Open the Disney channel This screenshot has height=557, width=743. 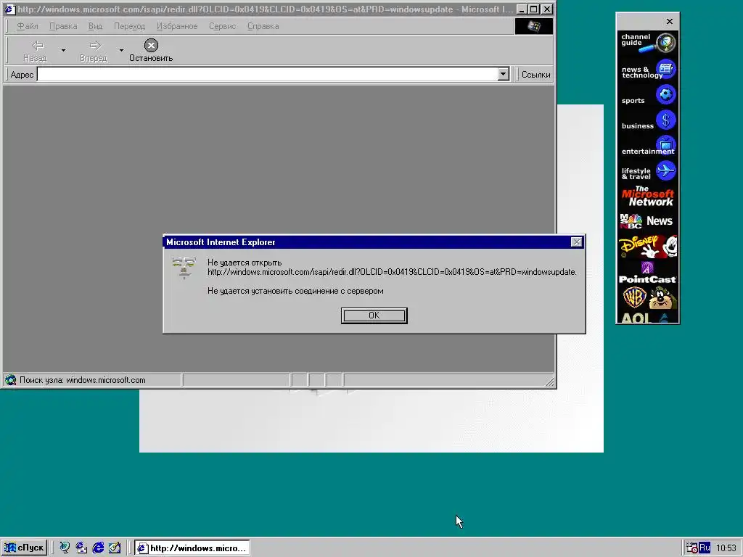point(648,247)
